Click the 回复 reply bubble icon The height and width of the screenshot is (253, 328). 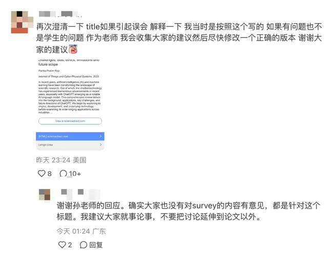click(83, 245)
